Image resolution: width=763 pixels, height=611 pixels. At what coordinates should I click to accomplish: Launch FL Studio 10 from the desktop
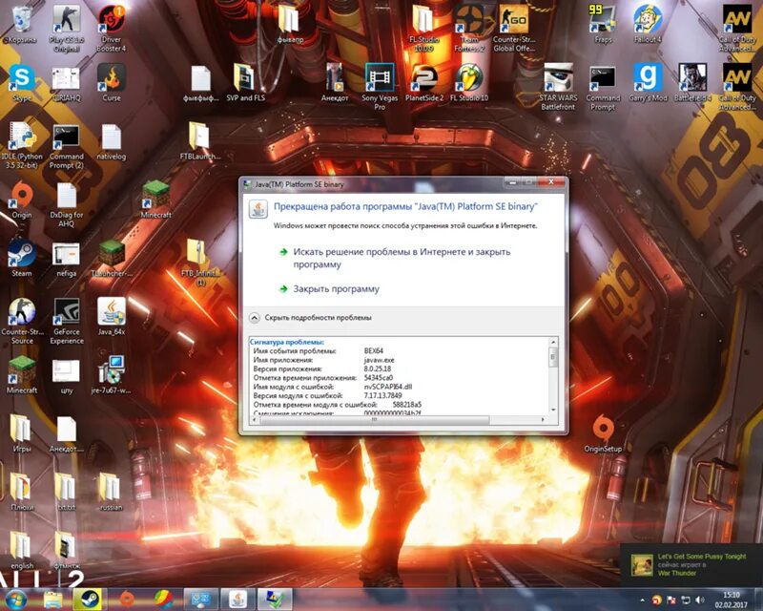[x=469, y=83]
